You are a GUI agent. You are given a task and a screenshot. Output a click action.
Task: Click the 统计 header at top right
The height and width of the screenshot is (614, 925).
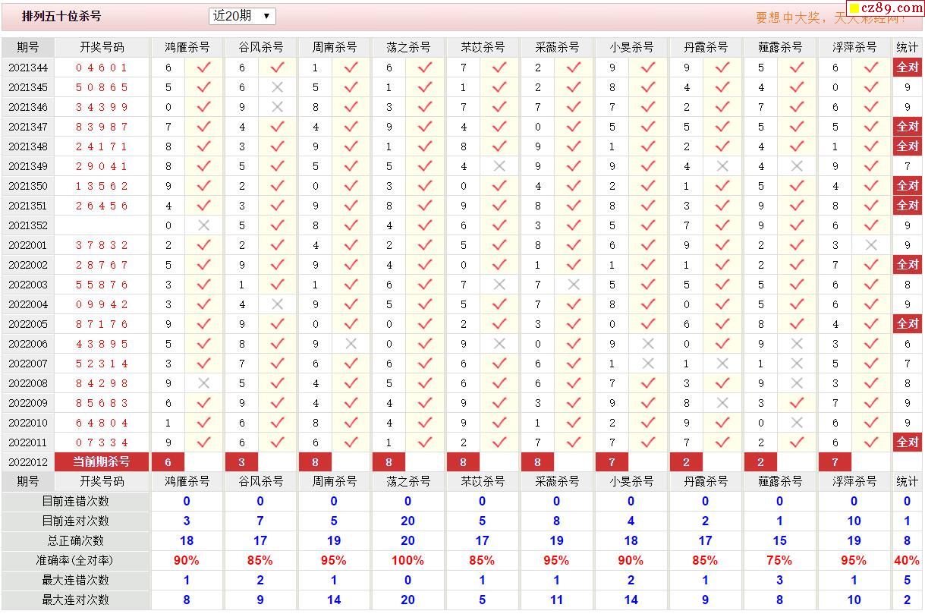[x=908, y=47]
